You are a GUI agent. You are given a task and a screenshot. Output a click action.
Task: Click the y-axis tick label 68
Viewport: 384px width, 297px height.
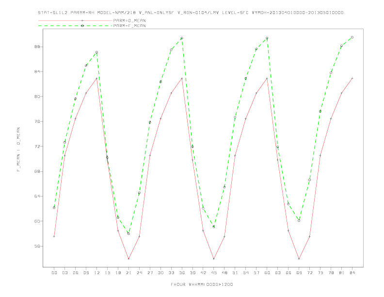click(x=37, y=171)
